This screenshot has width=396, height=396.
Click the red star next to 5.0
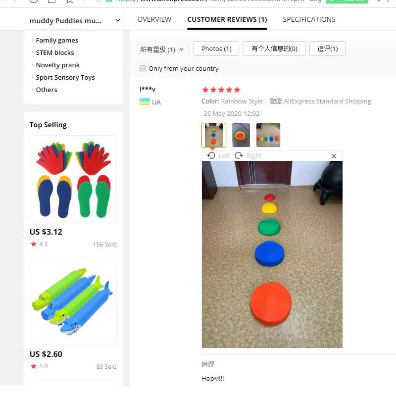coord(34,366)
